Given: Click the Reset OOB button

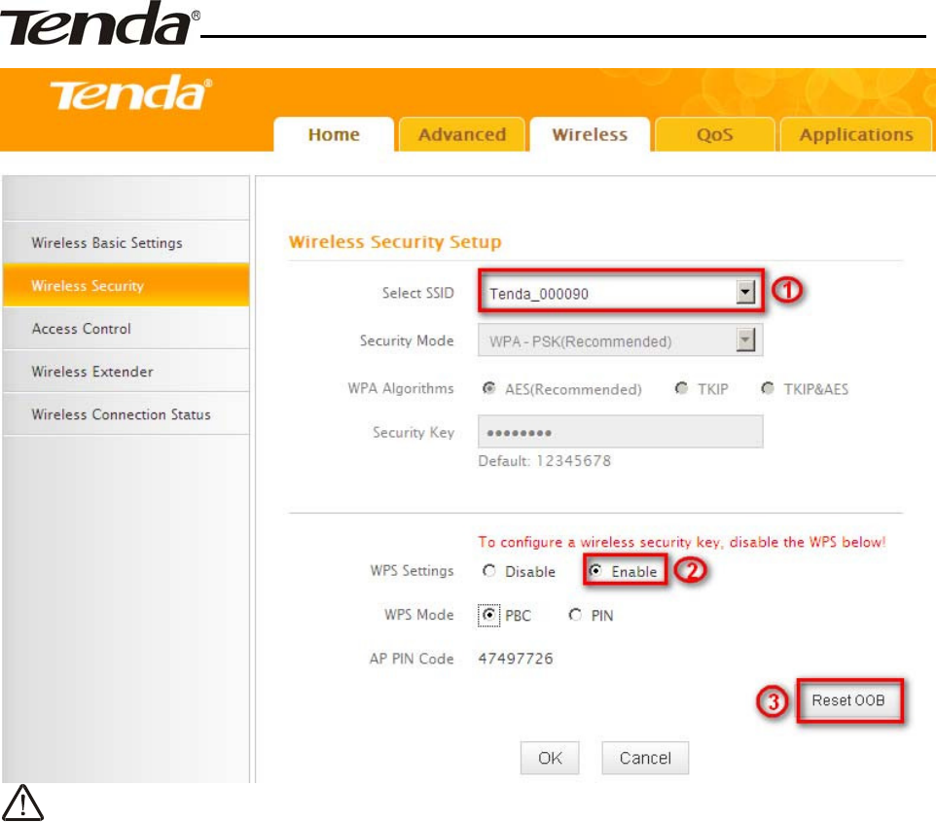Looking at the screenshot, I should click(848, 700).
